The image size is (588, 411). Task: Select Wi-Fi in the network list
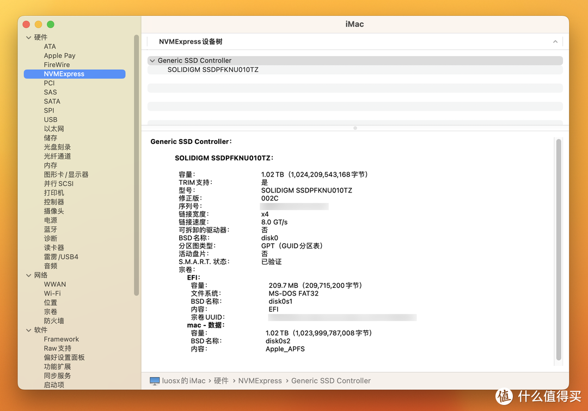point(52,293)
